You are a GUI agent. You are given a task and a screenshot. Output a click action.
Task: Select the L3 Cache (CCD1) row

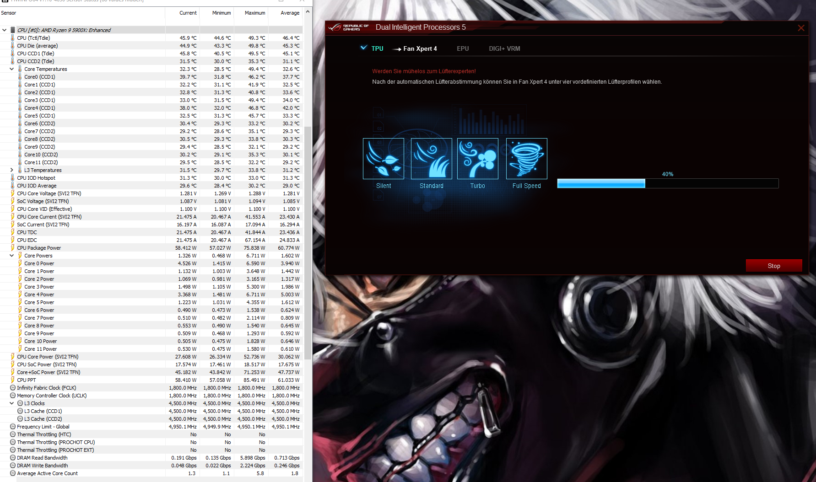tap(151, 411)
